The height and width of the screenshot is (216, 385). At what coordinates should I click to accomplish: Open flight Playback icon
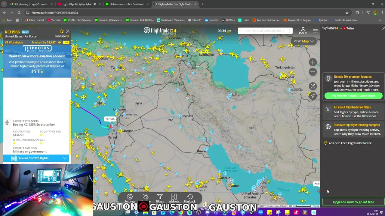[x=190, y=197]
